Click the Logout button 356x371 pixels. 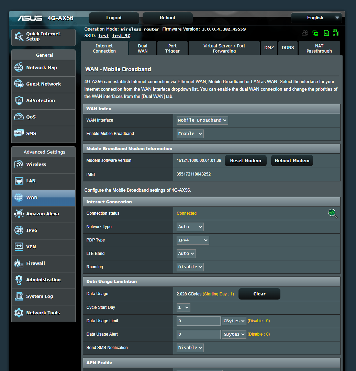(114, 18)
